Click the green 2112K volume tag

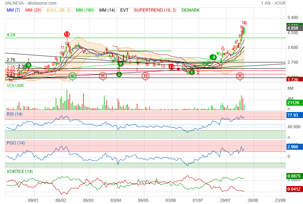(295, 103)
